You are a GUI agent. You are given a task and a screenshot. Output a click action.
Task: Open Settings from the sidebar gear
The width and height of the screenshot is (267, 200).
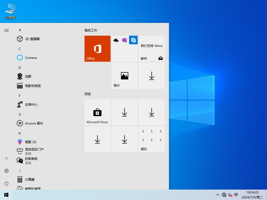(x=6, y=171)
